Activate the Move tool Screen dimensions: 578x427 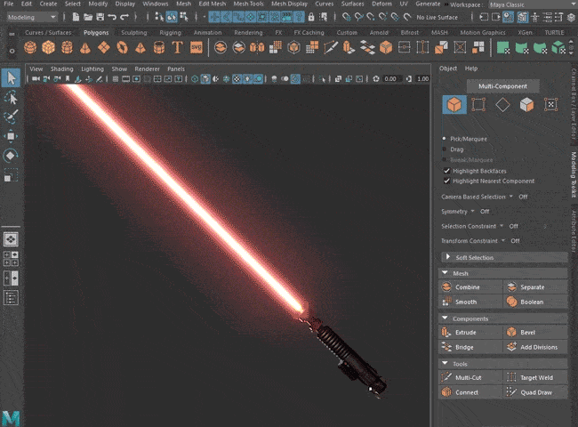[x=11, y=136]
